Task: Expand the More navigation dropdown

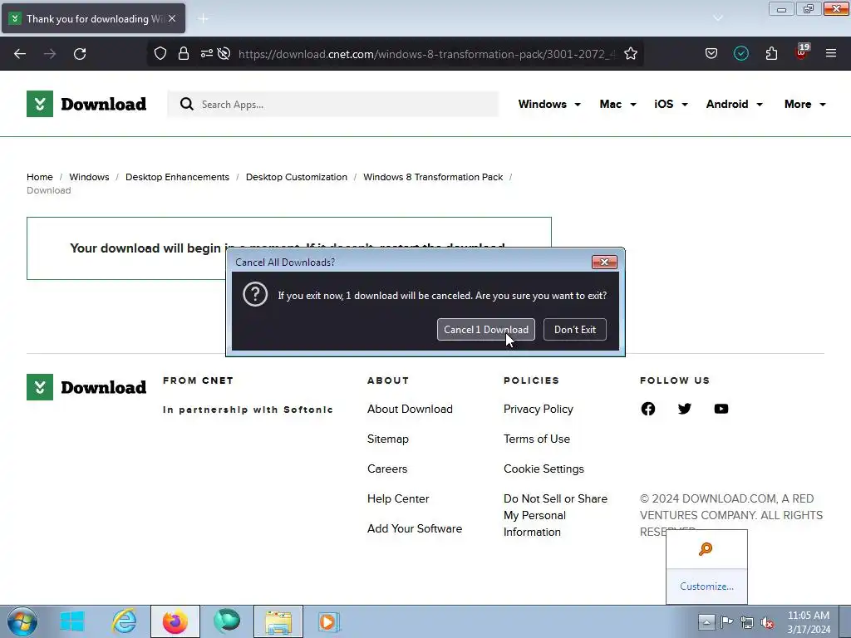Action: [x=804, y=104]
